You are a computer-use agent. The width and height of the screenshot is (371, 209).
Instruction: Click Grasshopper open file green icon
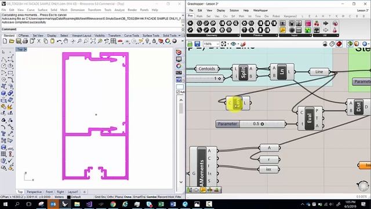190,44
